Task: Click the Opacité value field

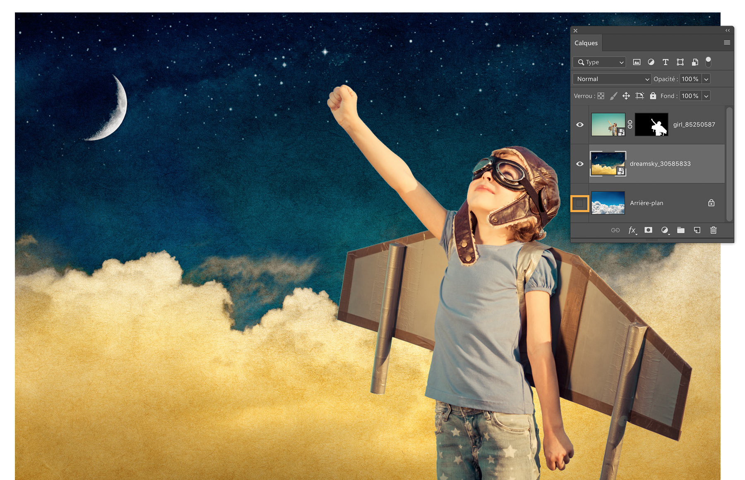Action: point(690,79)
